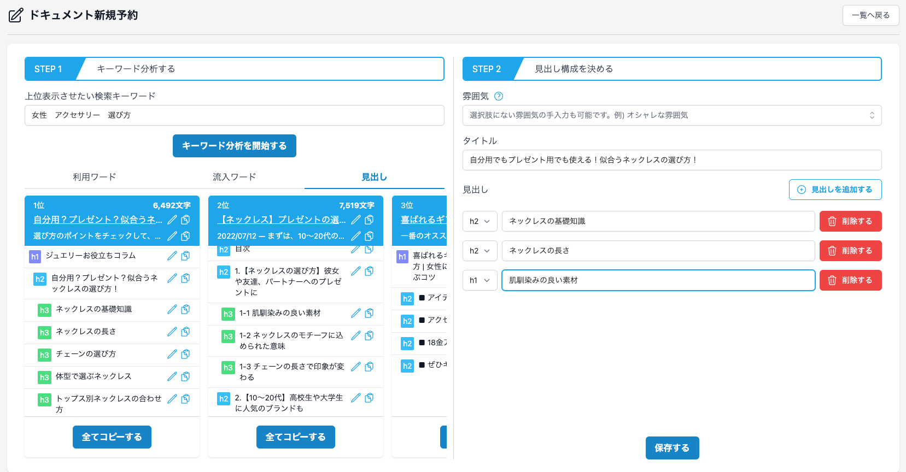
Task: Select the 見出し tab
Action: coord(375,177)
